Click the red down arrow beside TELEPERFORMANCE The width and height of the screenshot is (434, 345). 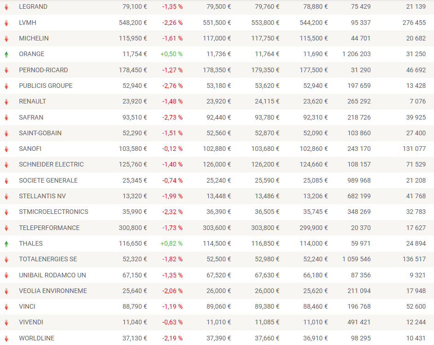[6, 228]
